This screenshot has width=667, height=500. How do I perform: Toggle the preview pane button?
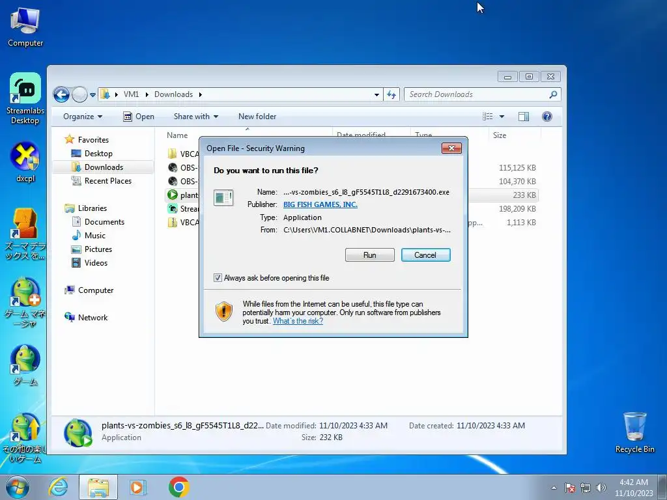pyautogui.click(x=524, y=117)
